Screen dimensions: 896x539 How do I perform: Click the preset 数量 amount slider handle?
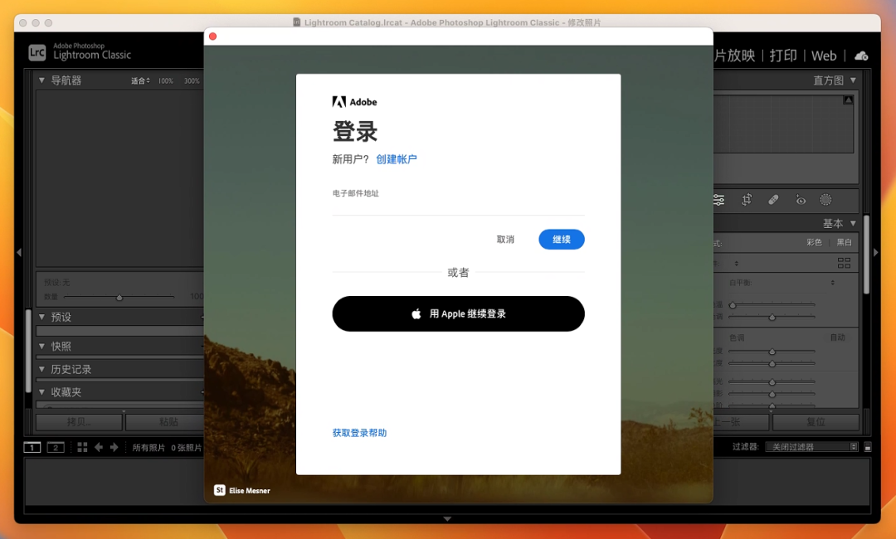[119, 298]
